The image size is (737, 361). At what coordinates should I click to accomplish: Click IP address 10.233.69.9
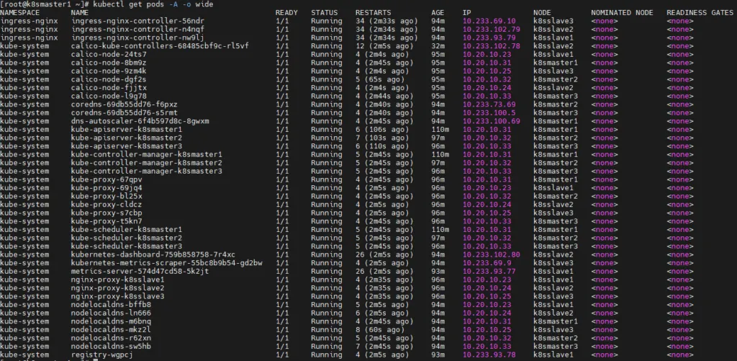pos(487,263)
